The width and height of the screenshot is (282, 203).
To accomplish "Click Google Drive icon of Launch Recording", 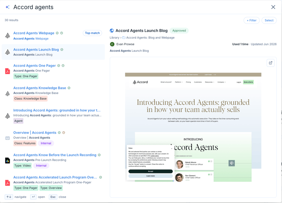I will tap(8, 160).
